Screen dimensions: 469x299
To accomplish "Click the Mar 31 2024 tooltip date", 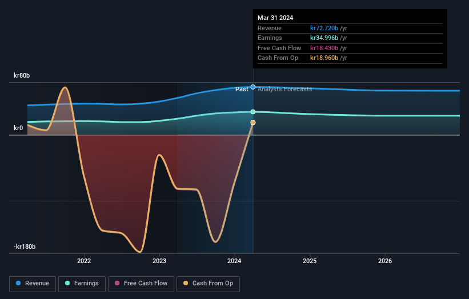I will coord(275,18).
